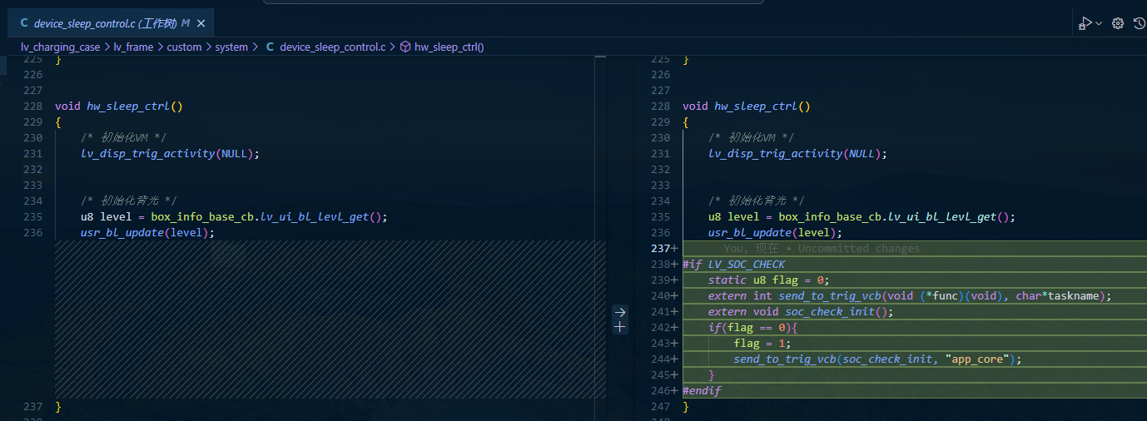Click the revert block arrow in the diff gutter
The width and height of the screenshot is (1147, 421).
tap(620, 312)
